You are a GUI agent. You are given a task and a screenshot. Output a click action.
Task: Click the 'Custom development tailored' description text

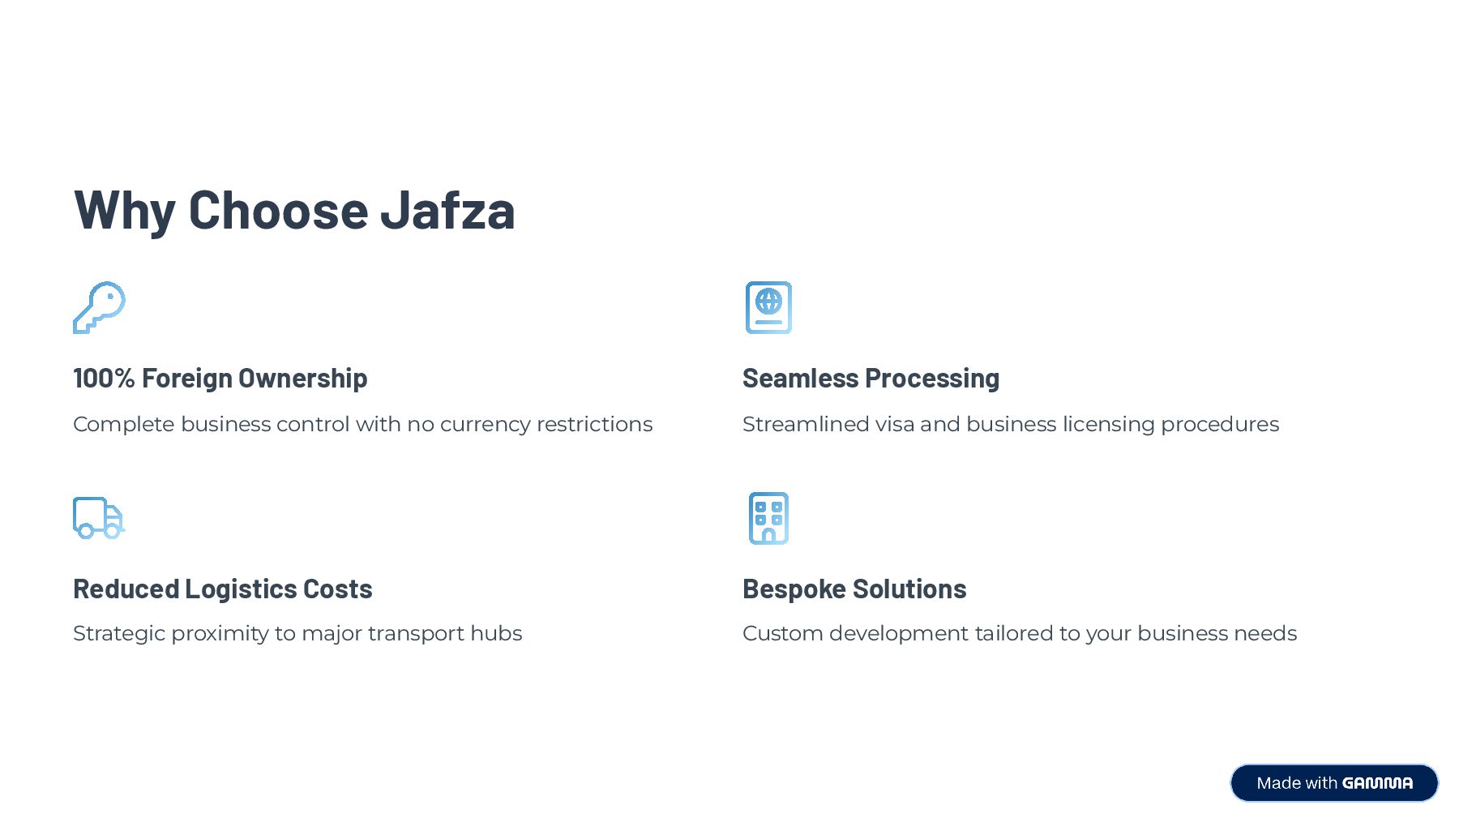[x=1019, y=633]
